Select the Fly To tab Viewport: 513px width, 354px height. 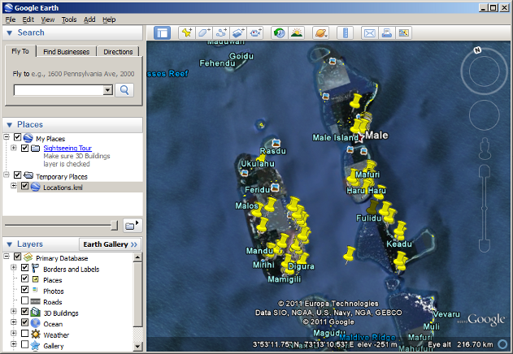20,51
